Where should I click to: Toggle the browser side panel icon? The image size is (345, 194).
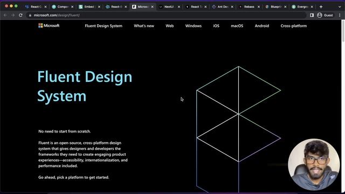[x=312, y=15]
